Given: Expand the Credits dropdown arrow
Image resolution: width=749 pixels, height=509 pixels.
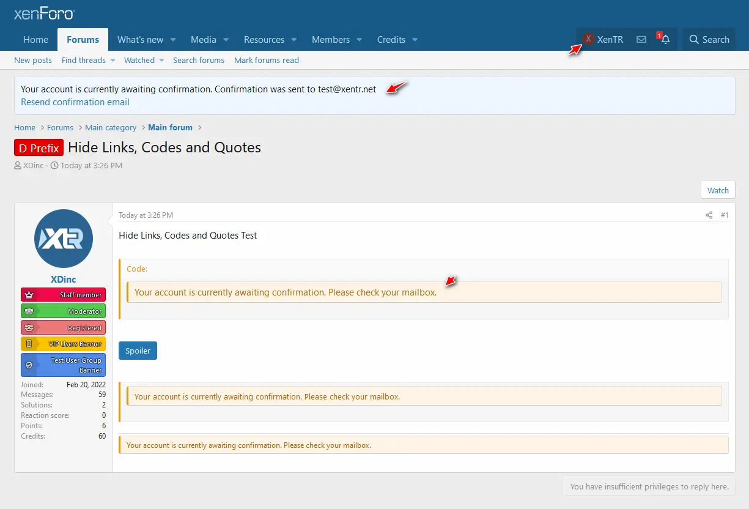Looking at the screenshot, I should pos(415,40).
